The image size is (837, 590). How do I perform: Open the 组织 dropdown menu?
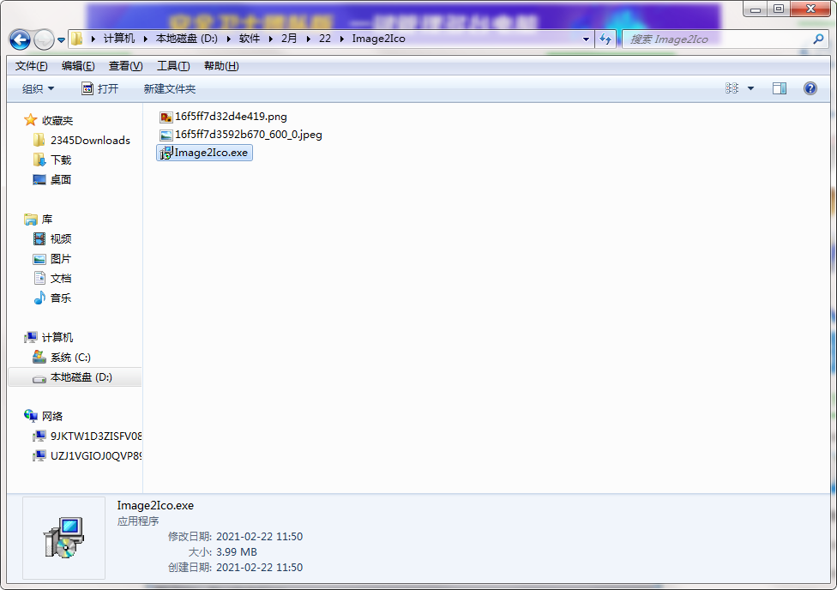(x=38, y=88)
